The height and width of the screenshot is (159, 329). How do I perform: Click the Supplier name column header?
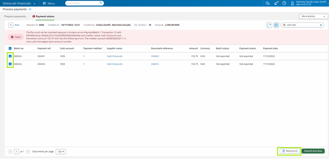(114, 48)
